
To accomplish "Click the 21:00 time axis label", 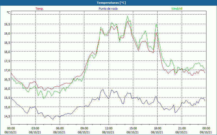I will pyautogui.click(x=182, y=129).
